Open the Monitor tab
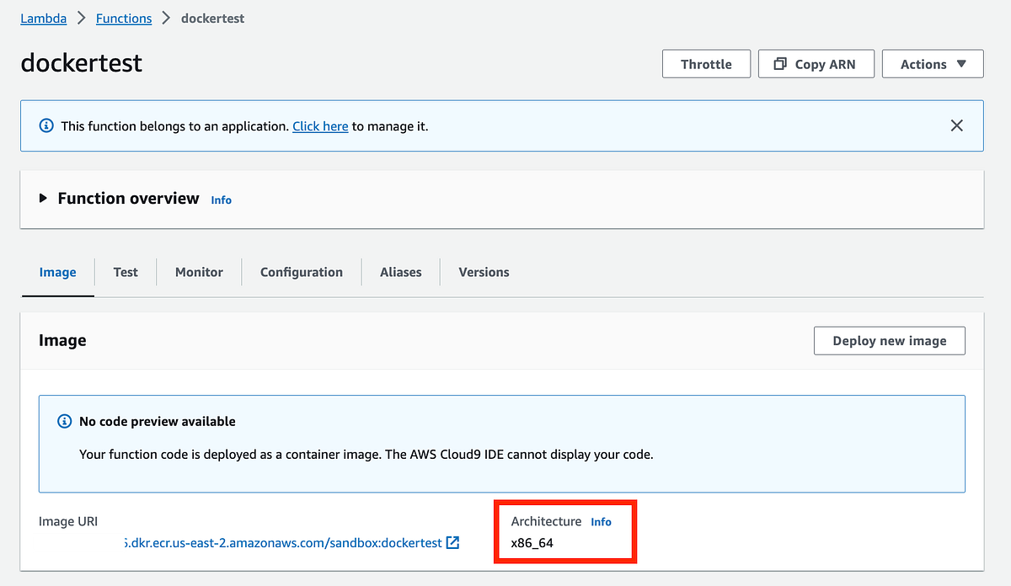The width and height of the screenshot is (1011, 586). click(x=199, y=272)
